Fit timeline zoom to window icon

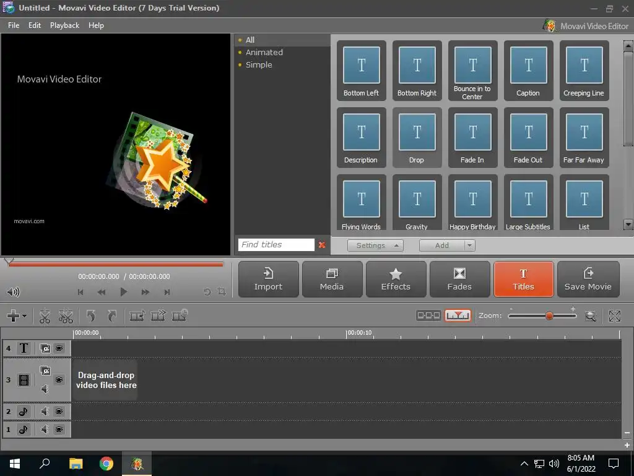click(x=590, y=315)
